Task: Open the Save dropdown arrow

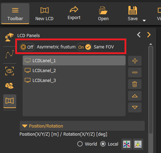Action: [144, 20]
